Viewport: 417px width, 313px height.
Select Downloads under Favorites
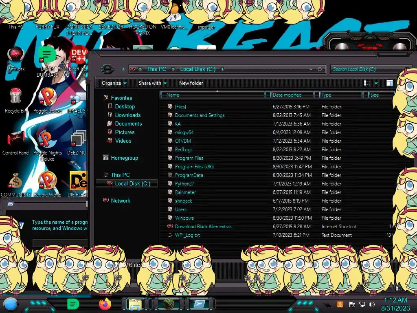(x=128, y=115)
